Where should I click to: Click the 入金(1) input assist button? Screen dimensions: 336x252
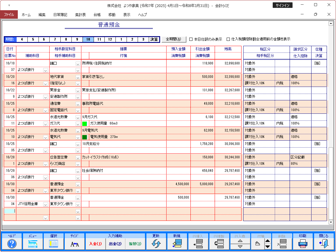pos(95,244)
